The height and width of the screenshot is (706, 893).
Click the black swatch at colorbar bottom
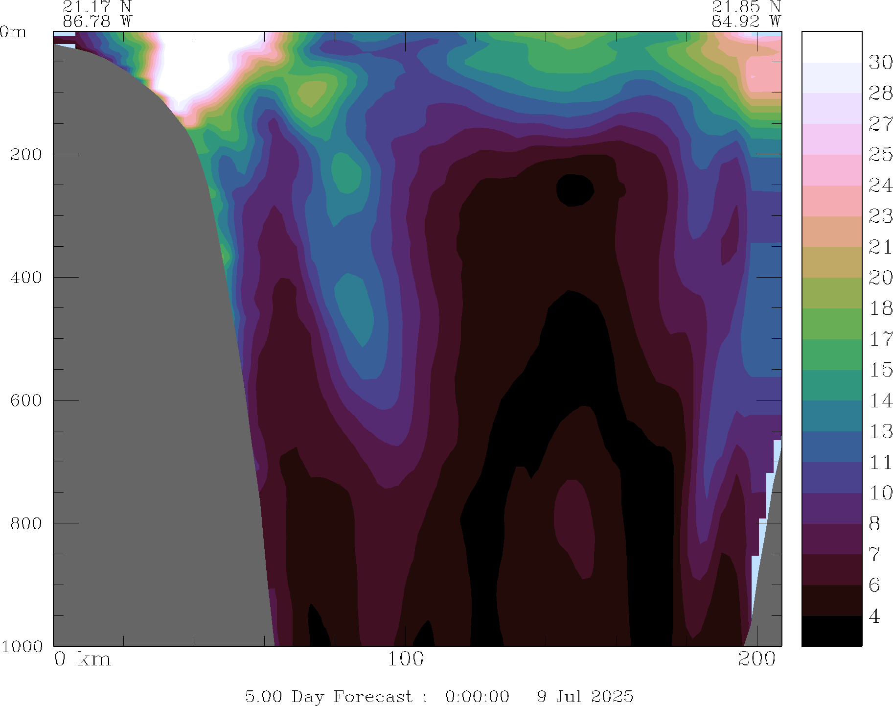831,631
